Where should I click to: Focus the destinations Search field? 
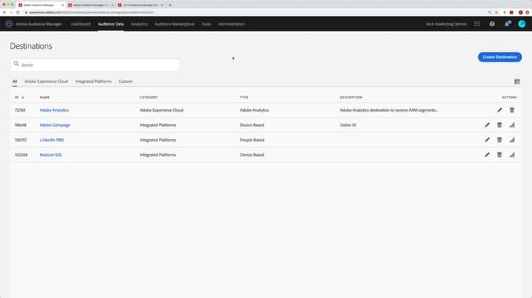[x=95, y=64]
